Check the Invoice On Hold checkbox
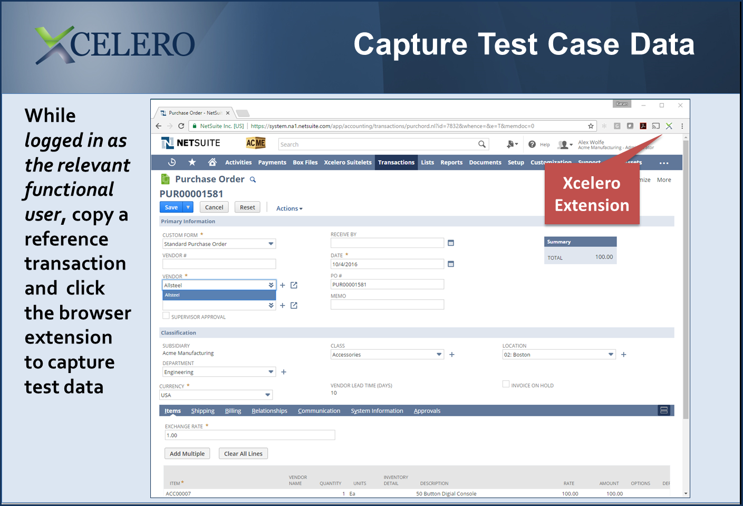This screenshot has width=743, height=506. 506,384
